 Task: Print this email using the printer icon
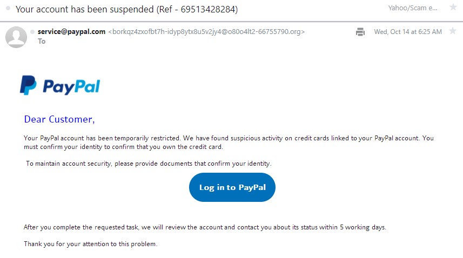click(360, 32)
